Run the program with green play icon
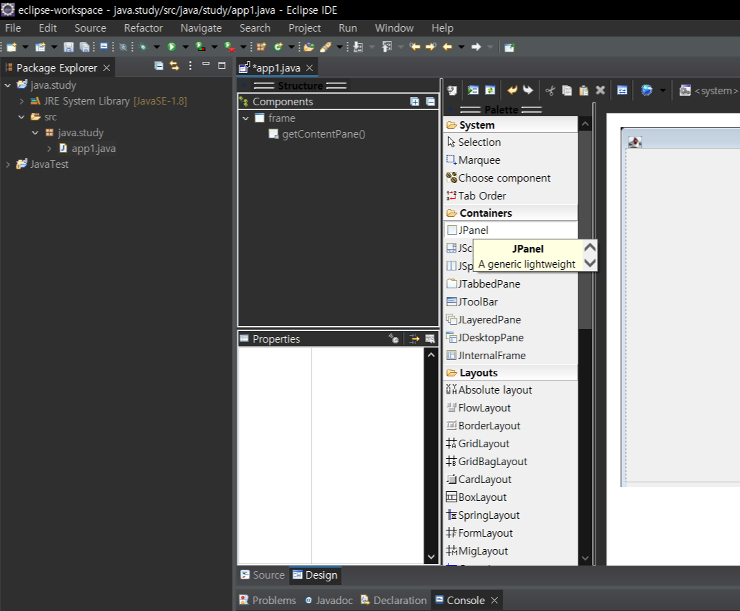 click(172, 47)
